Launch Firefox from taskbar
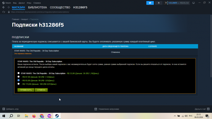 tap(34, 116)
